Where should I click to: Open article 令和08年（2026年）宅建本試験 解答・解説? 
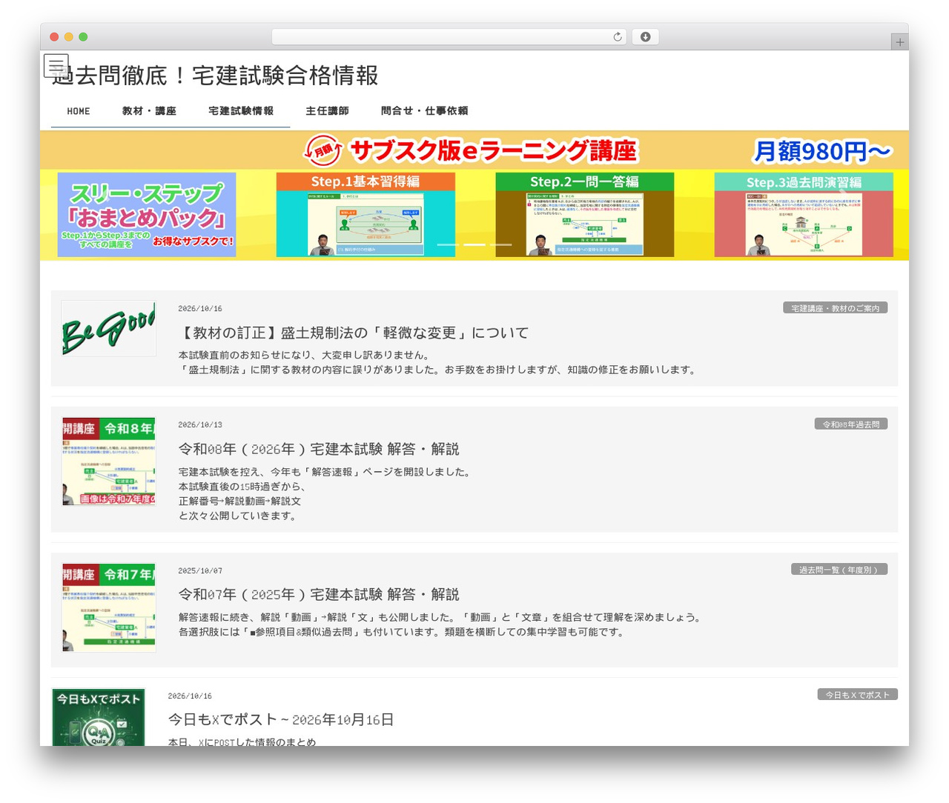319,450
